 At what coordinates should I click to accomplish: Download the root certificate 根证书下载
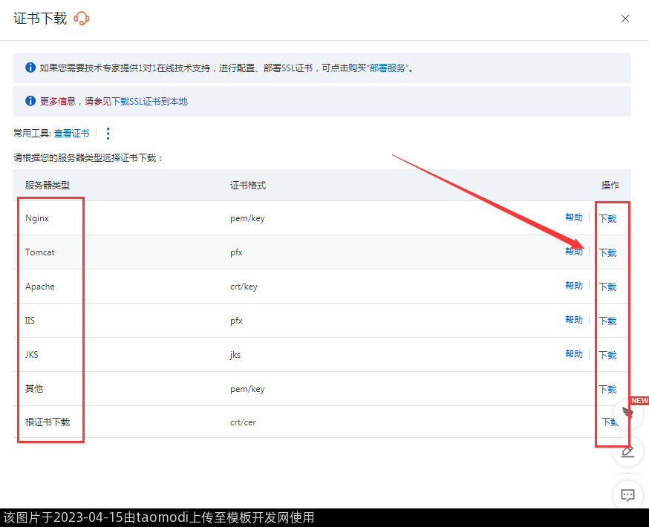609,422
